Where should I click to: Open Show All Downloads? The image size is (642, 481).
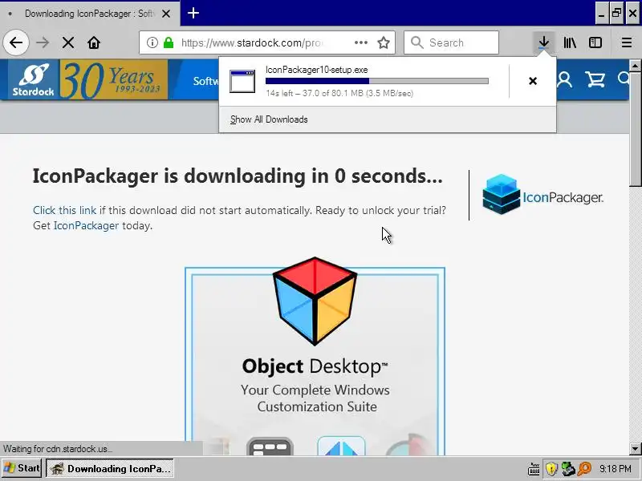point(269,119)
